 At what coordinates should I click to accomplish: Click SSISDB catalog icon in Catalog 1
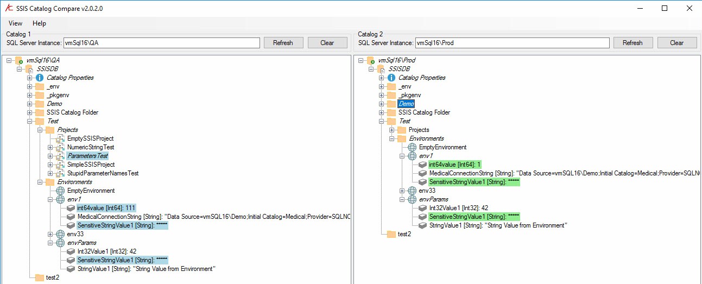(30, 69)
